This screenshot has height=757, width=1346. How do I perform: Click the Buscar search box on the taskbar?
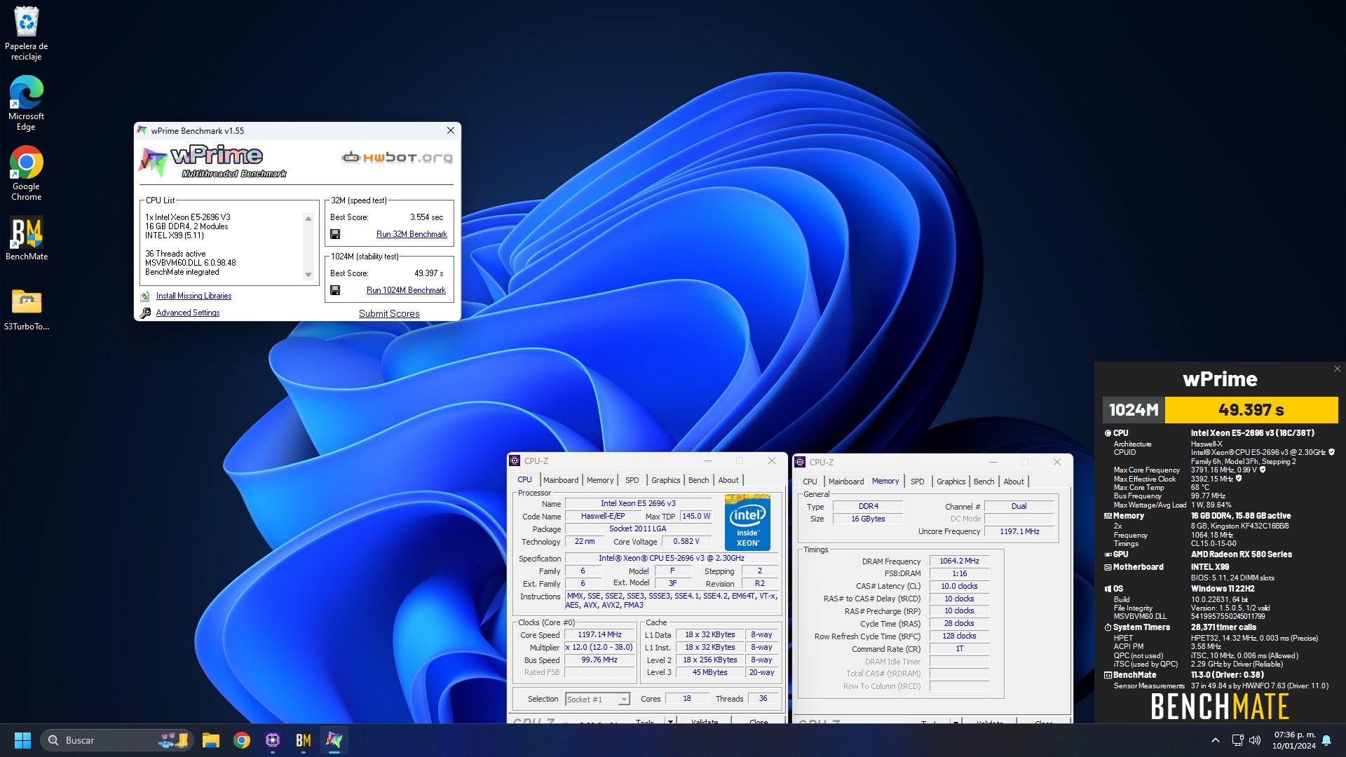pos(116,740)
